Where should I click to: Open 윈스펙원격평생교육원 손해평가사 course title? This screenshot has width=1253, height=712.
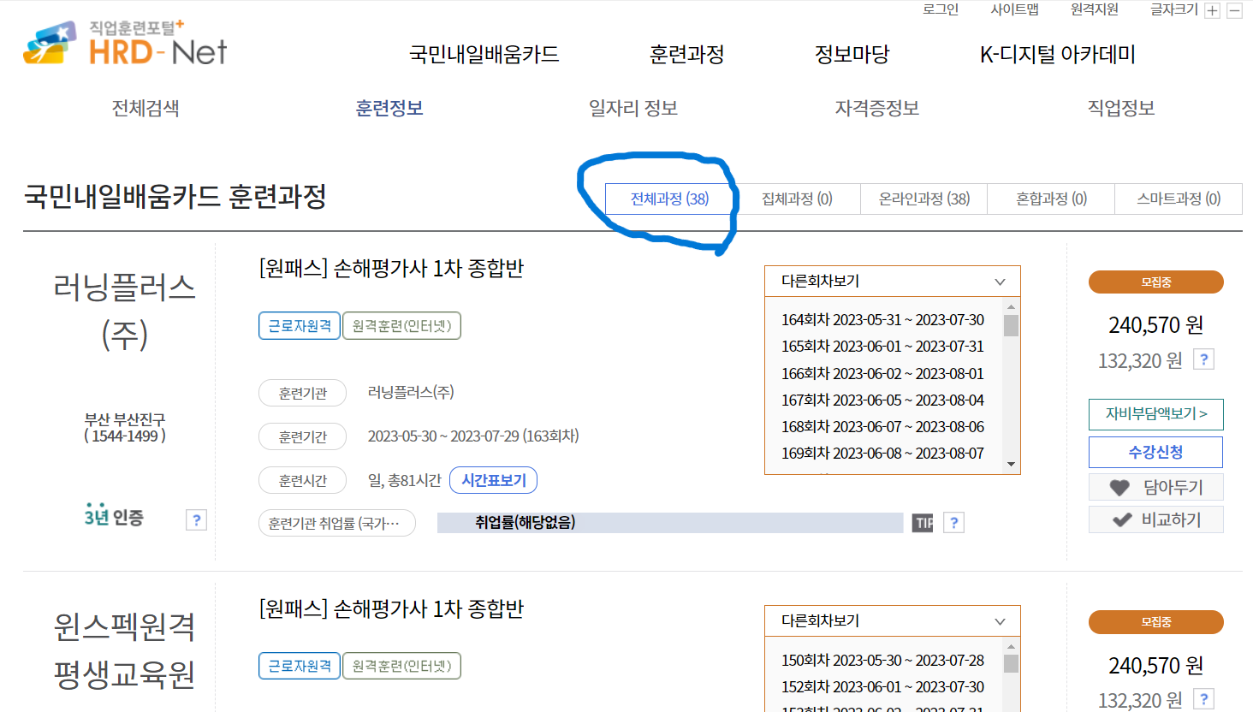[391, 609]
